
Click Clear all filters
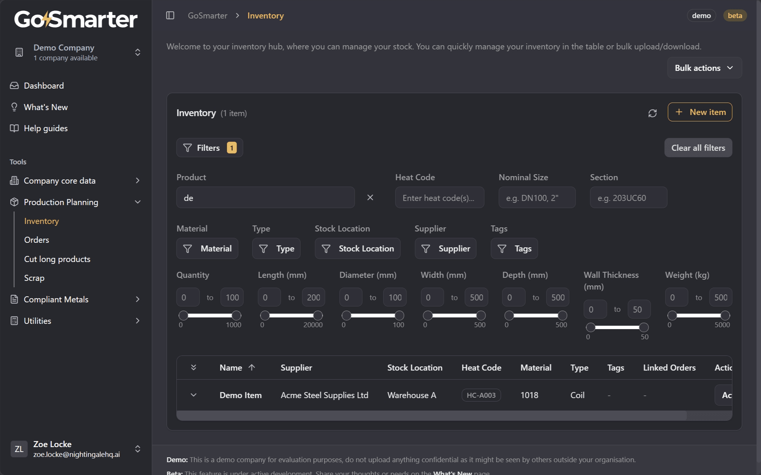698,148
